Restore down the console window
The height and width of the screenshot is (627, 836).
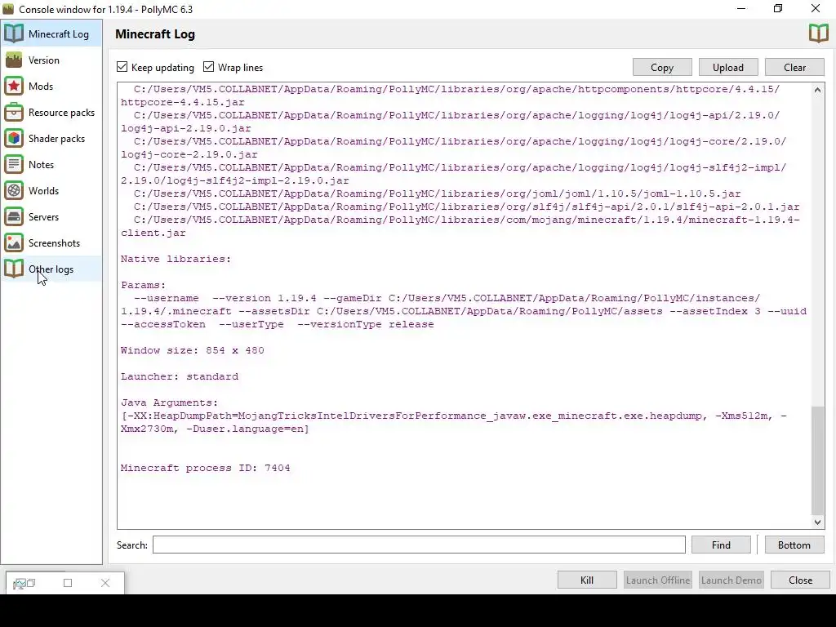778,8
